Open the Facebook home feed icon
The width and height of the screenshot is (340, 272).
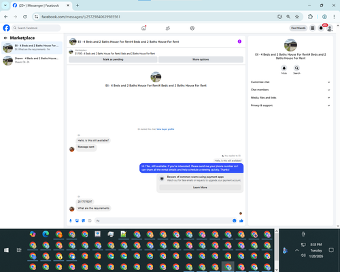pos(143,28)
